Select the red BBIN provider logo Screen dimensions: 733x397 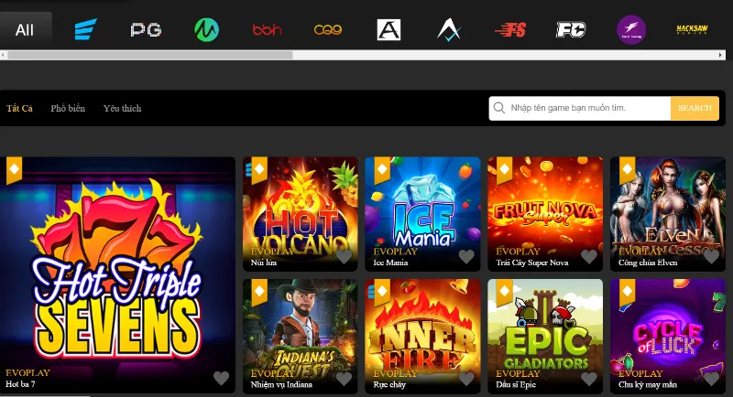(x=267, y=30)
